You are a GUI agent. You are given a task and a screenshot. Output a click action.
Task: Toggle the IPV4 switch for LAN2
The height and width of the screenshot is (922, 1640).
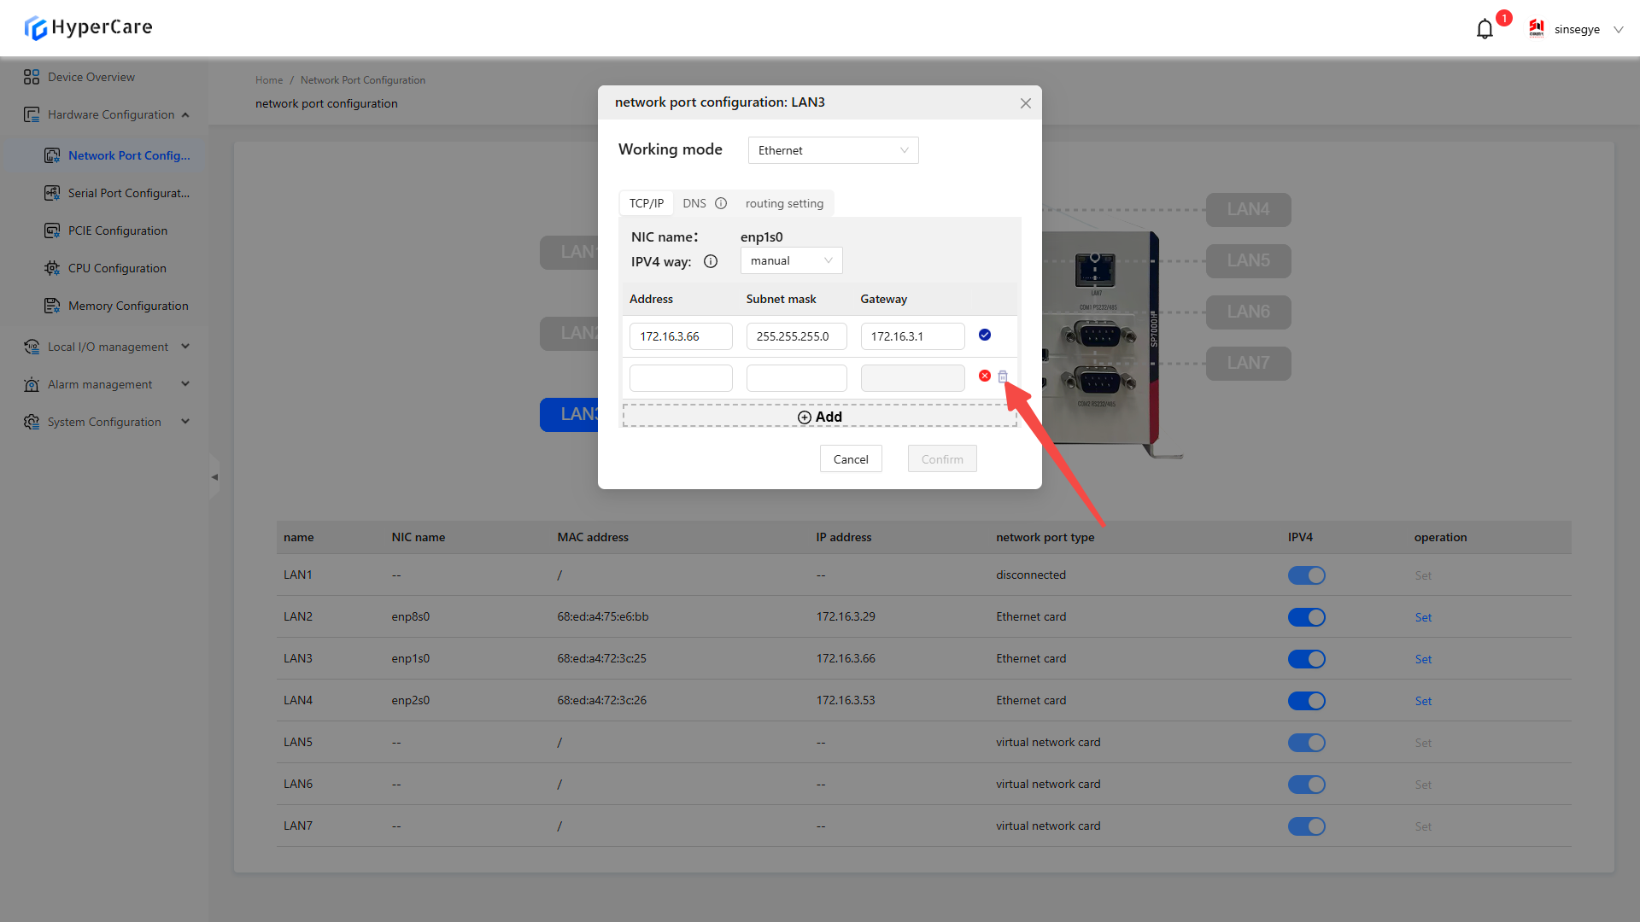point(1306,617)
